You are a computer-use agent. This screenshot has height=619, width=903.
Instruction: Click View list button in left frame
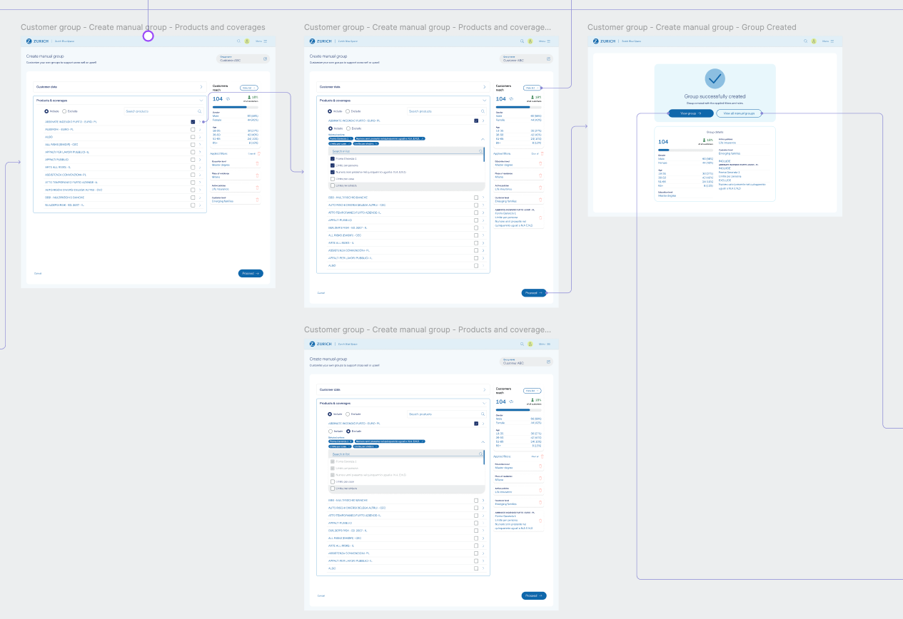[x=248, y=88]
